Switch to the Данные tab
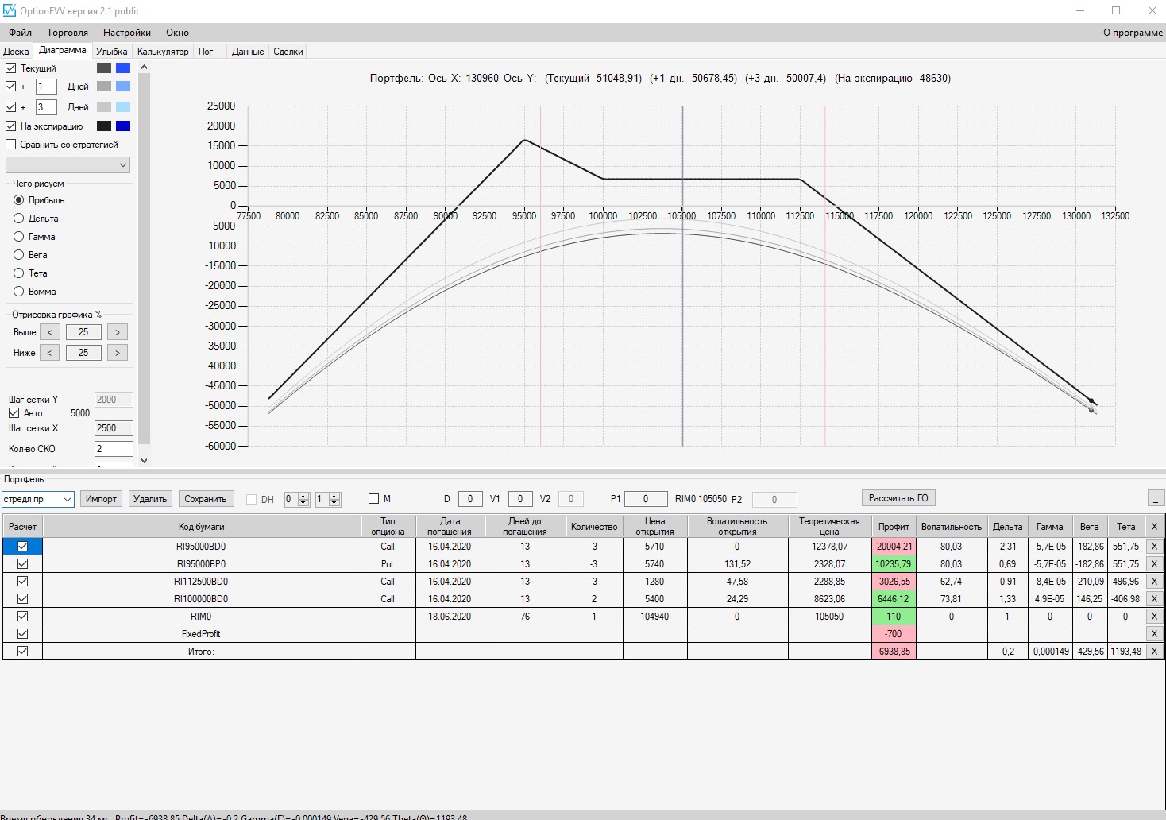This screenshot has width=1166, height=820. [248, 52]
